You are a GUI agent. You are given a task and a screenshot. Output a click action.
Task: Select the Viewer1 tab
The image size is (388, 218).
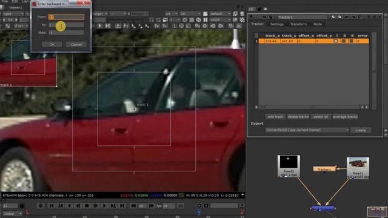[x=15, y=7]
